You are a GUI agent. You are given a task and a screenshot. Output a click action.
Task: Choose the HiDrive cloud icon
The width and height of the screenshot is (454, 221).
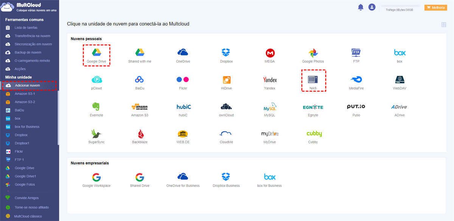[226, 80]
